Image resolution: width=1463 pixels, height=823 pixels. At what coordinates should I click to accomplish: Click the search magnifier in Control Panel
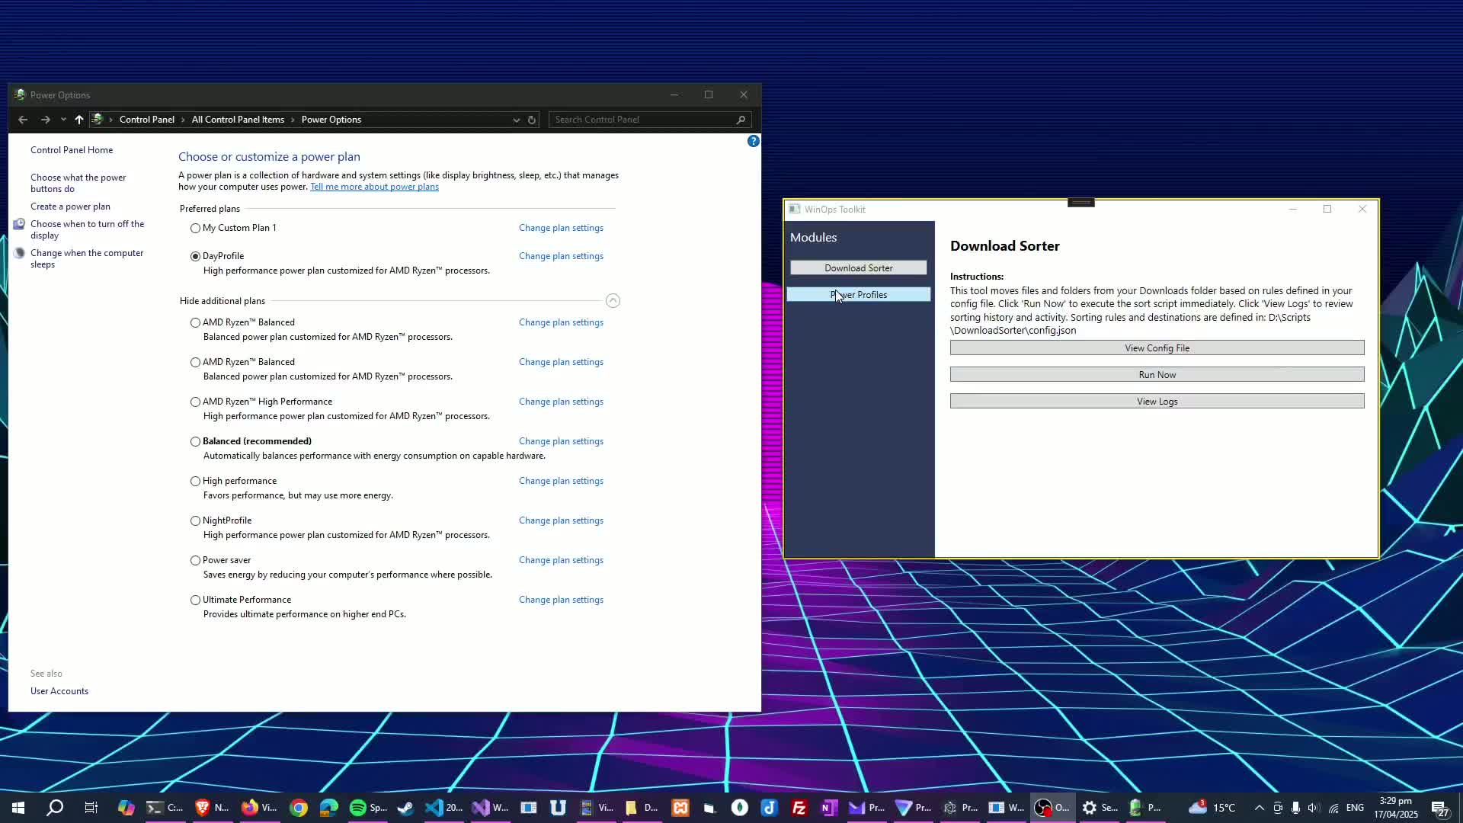click(x=740, y=120)
